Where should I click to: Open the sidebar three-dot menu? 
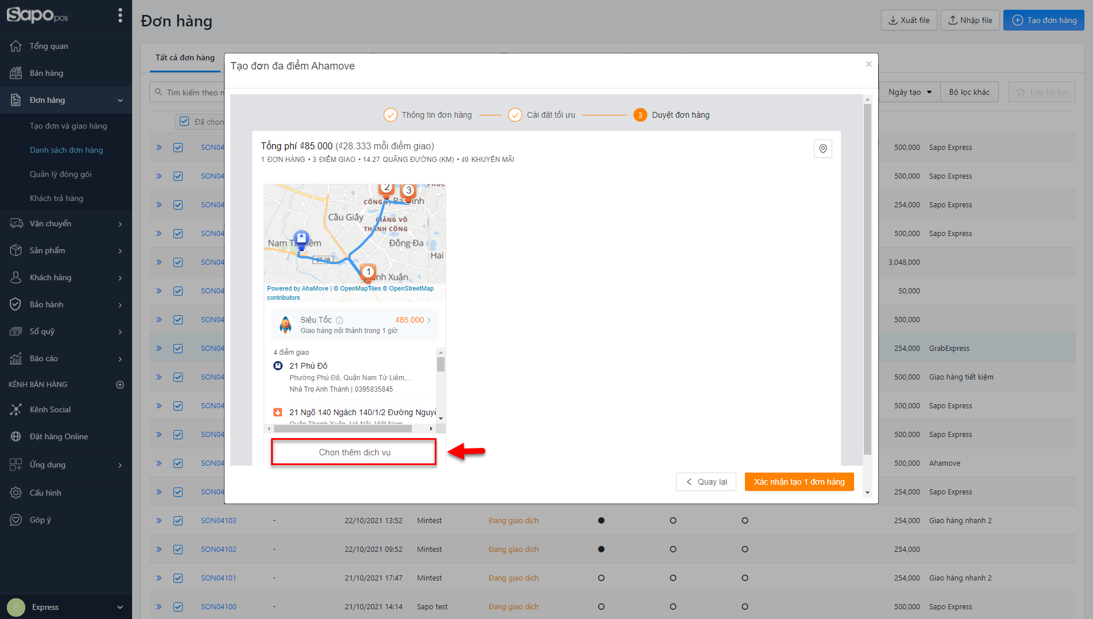tap(120, 15)
